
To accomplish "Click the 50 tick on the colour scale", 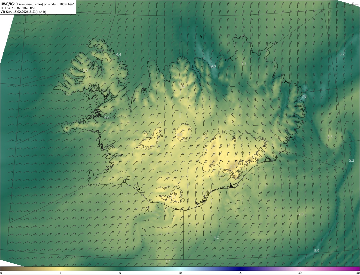I will [358, 273].
